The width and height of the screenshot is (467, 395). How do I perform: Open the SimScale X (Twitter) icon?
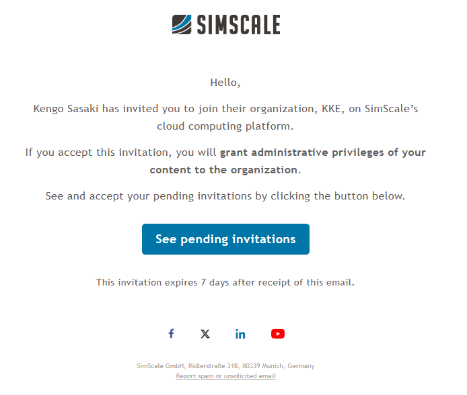pos(205,334)
